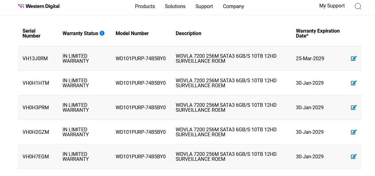Image resolution: width=375 pixels, height=176 pixels.
Task: Click the Warranty Status info icon
Action: coord(102,33)
